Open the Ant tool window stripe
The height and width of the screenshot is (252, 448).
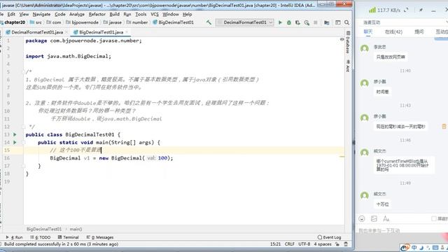pyautogui.click(x=348, y=66)
